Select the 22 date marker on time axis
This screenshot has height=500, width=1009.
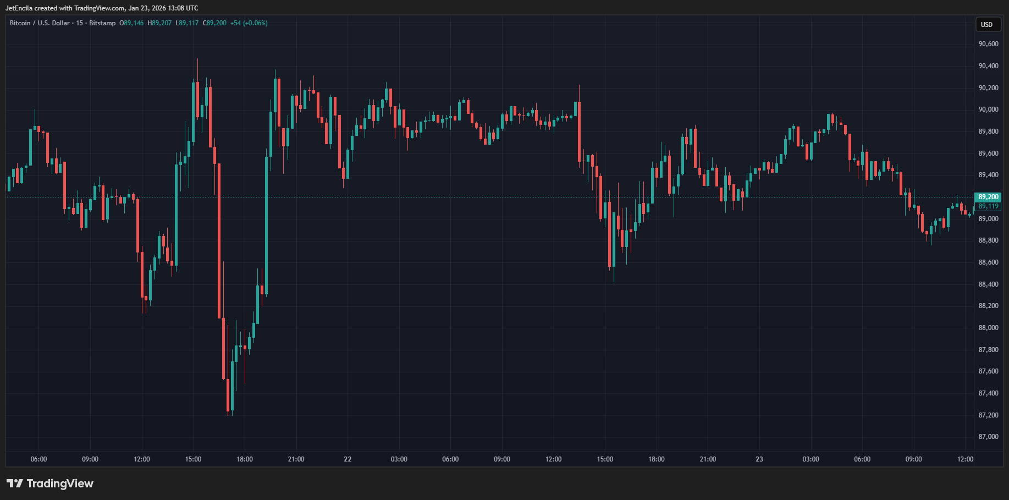point(348,459)
